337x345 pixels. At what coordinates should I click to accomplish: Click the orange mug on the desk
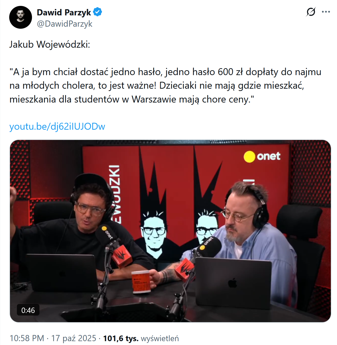pyautogui.click(x=141, y=281)
